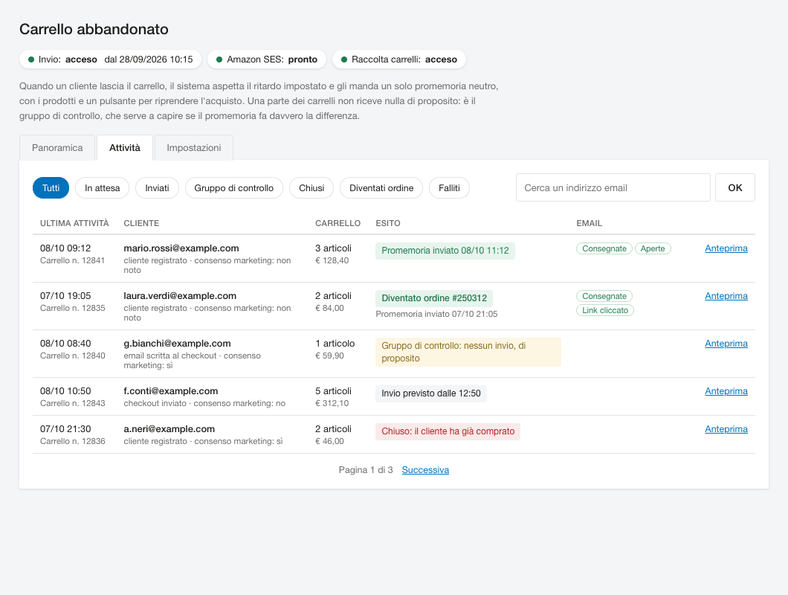Click the Chiuso: il cliente ha già comprato badge
The width and height of the screenshot is (788, 595).
pos(448,431)
